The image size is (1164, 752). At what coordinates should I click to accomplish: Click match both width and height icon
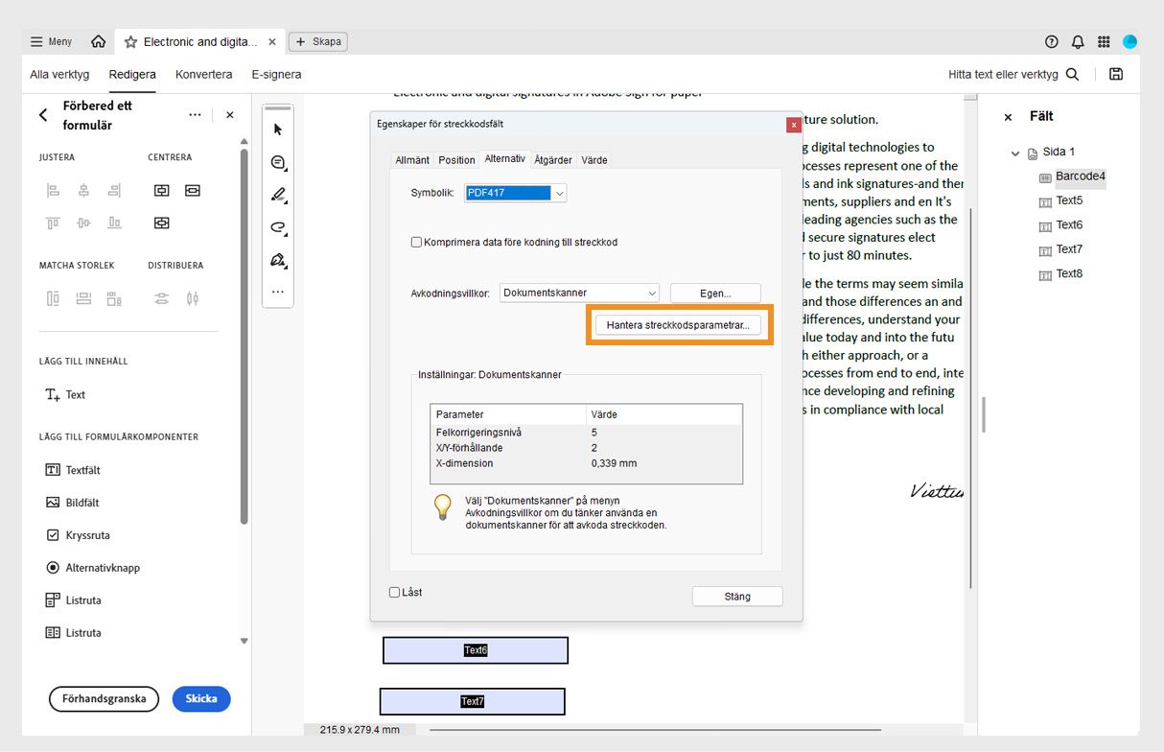click(115, 298)
